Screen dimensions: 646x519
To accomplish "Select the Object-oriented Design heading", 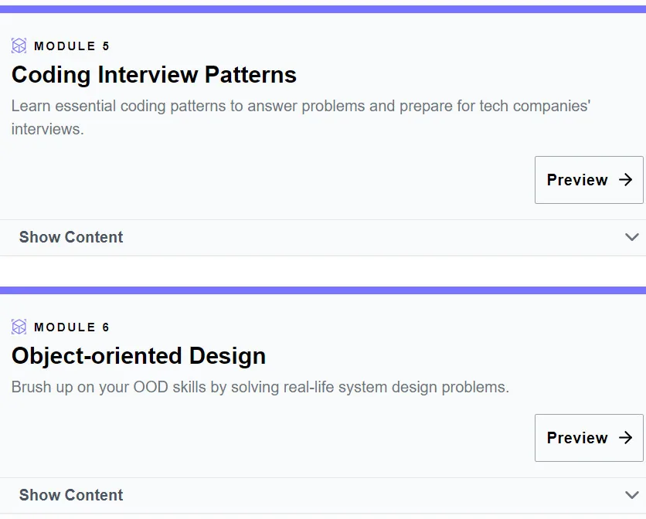I will [138, 356].
